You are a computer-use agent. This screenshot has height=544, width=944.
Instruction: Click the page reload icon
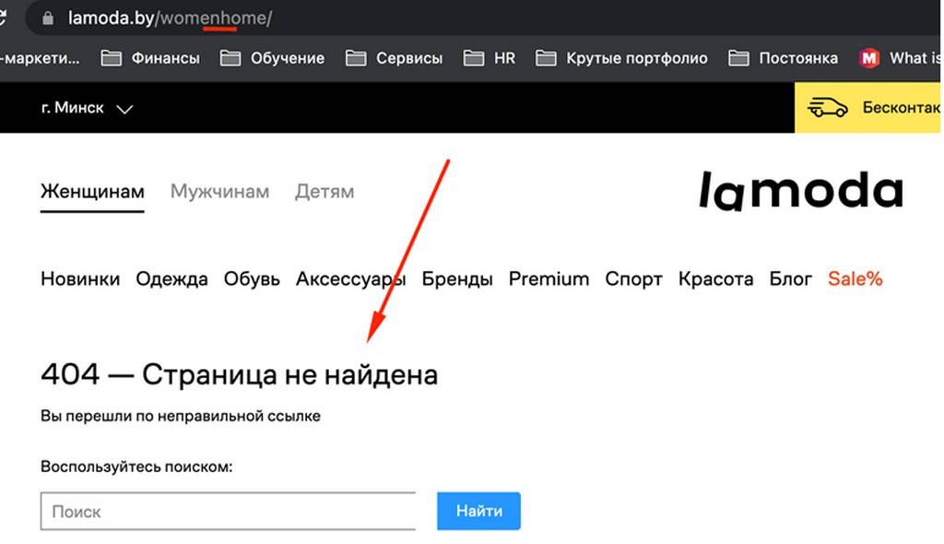(3, 18)
